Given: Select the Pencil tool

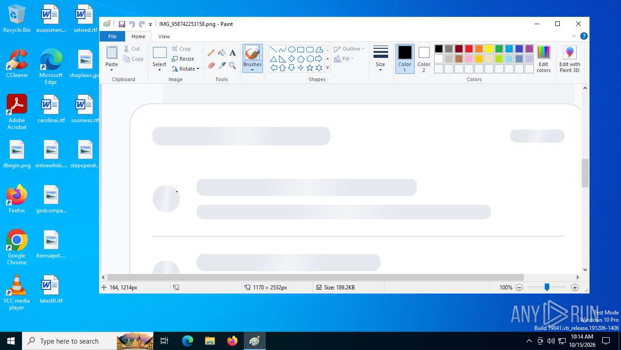Looking at the screenshot, I should tap(211, 53).
